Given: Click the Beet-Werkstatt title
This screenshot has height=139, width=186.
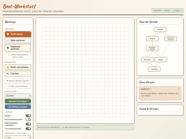Looking at the screenshot, I should click(19, 6).
